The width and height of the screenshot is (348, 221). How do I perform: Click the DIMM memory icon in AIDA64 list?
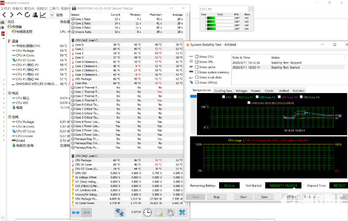click(14, 141)
